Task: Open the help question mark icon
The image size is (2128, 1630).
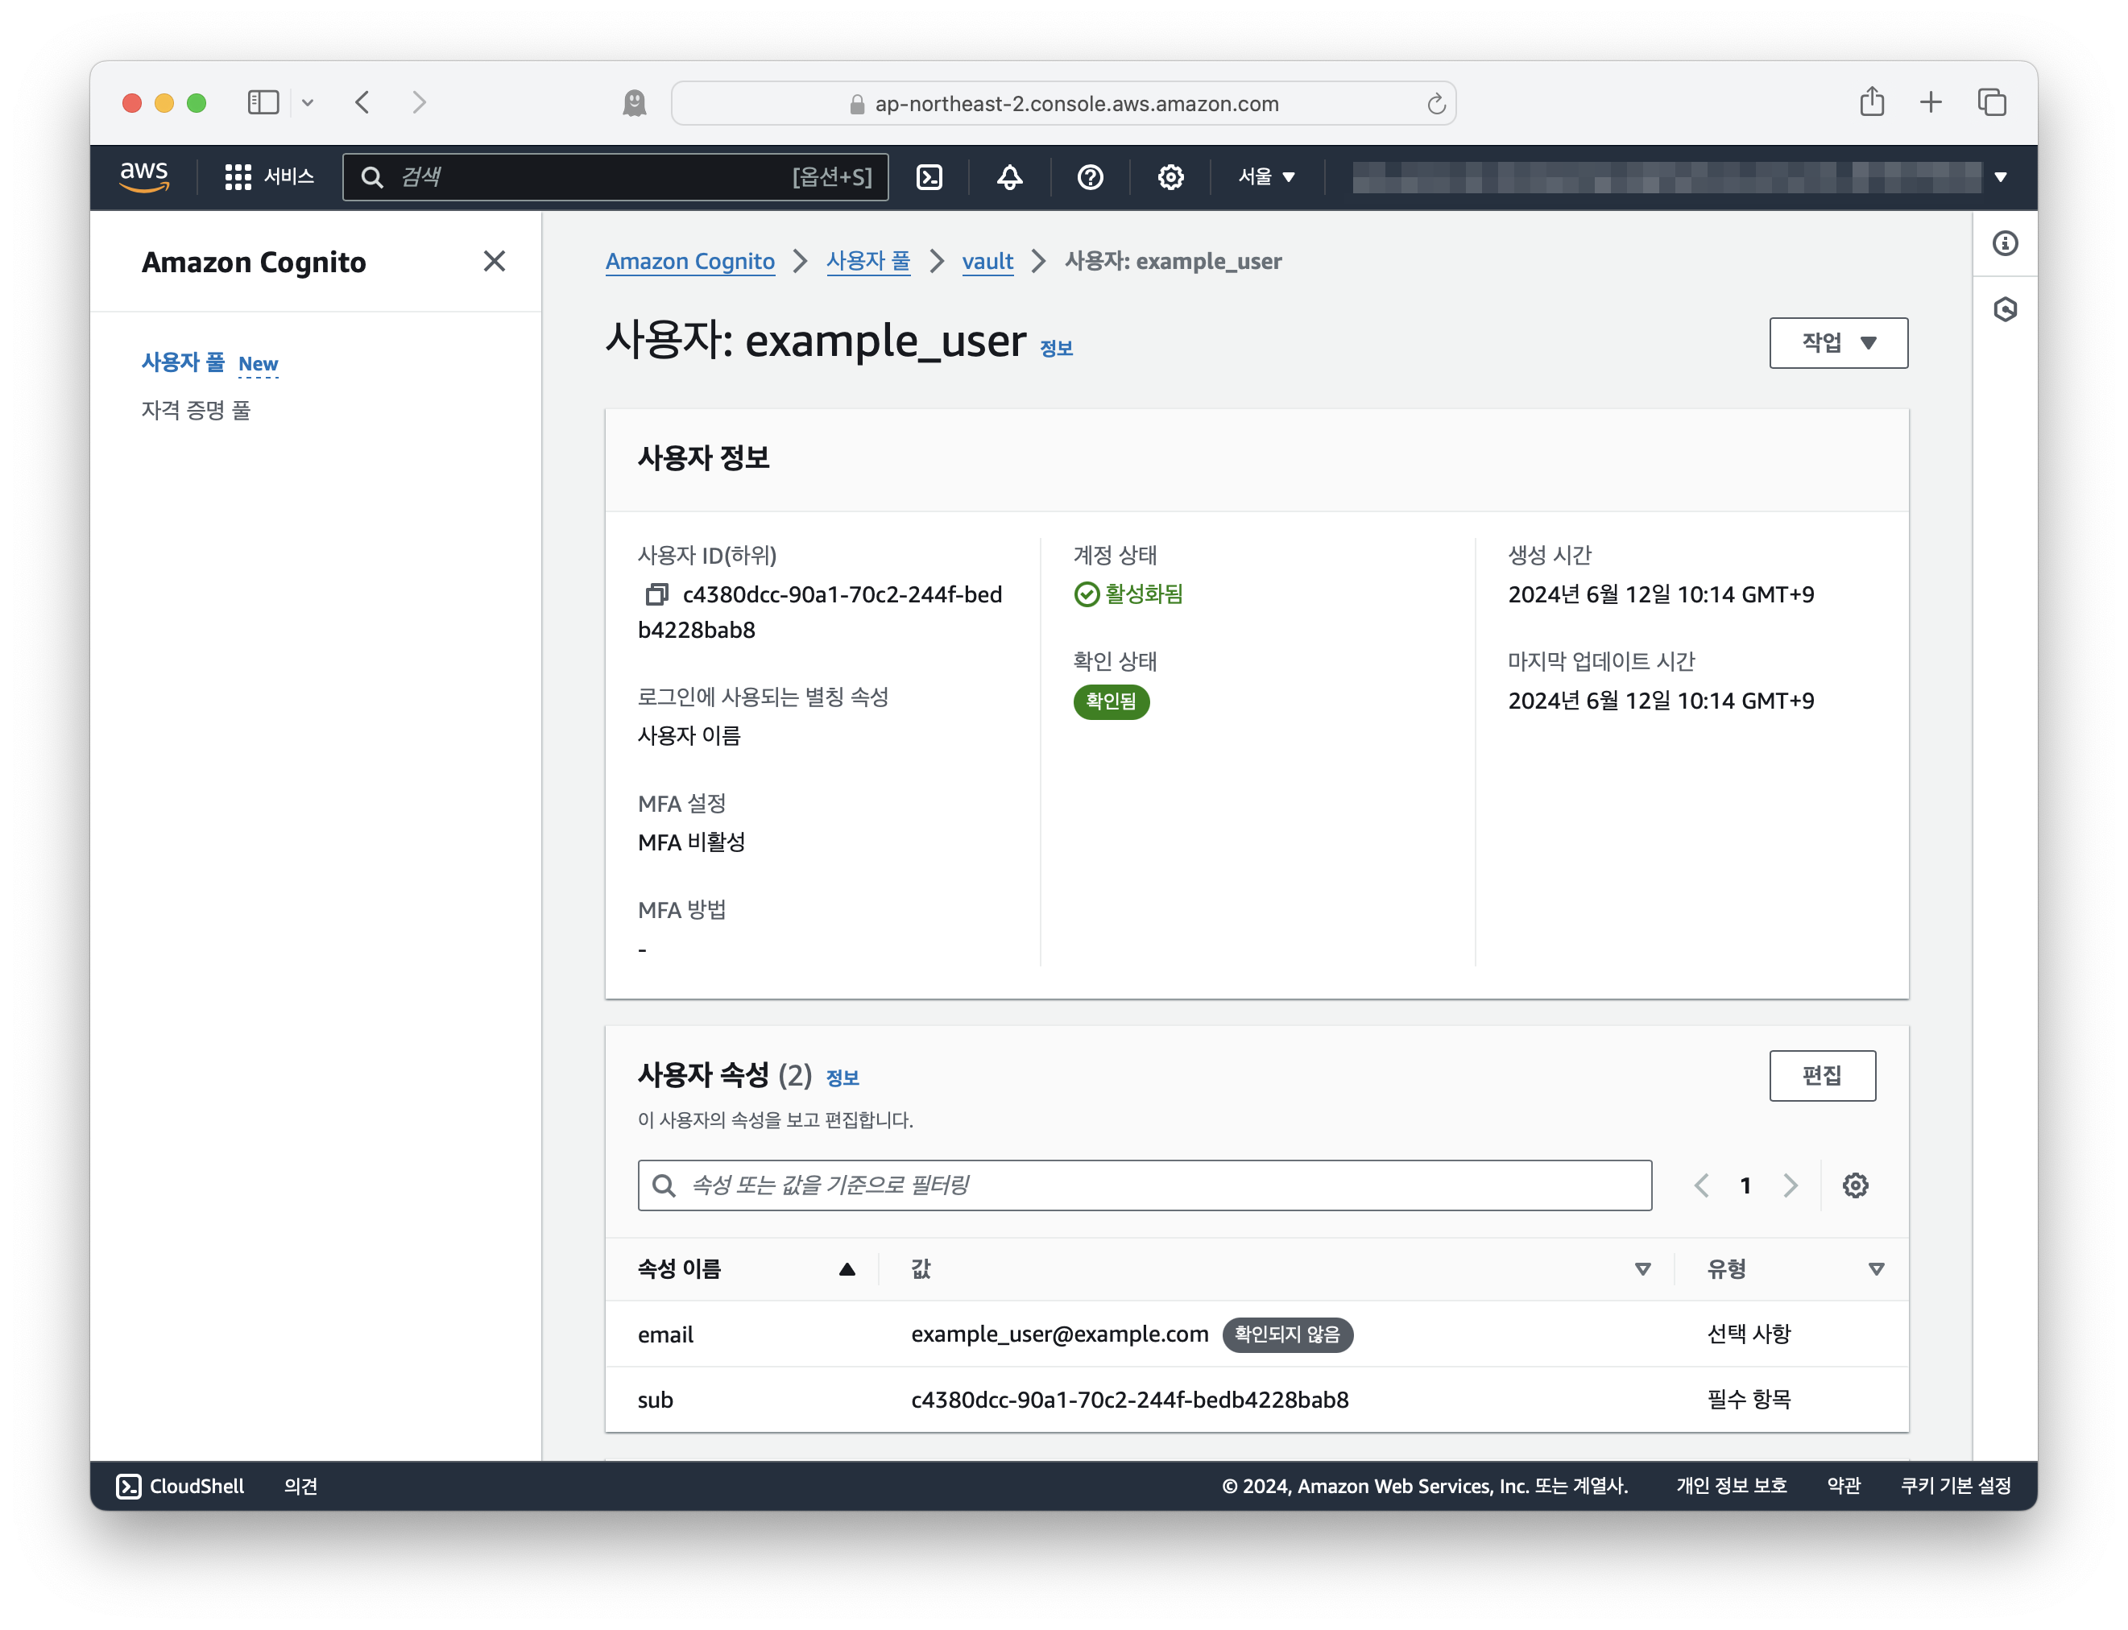Action: click(x=1090, y=176)
